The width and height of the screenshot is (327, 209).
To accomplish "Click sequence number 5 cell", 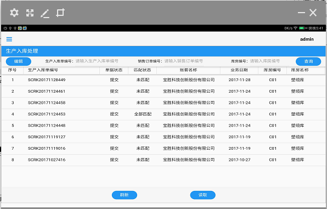I will [x=13, y=126].
